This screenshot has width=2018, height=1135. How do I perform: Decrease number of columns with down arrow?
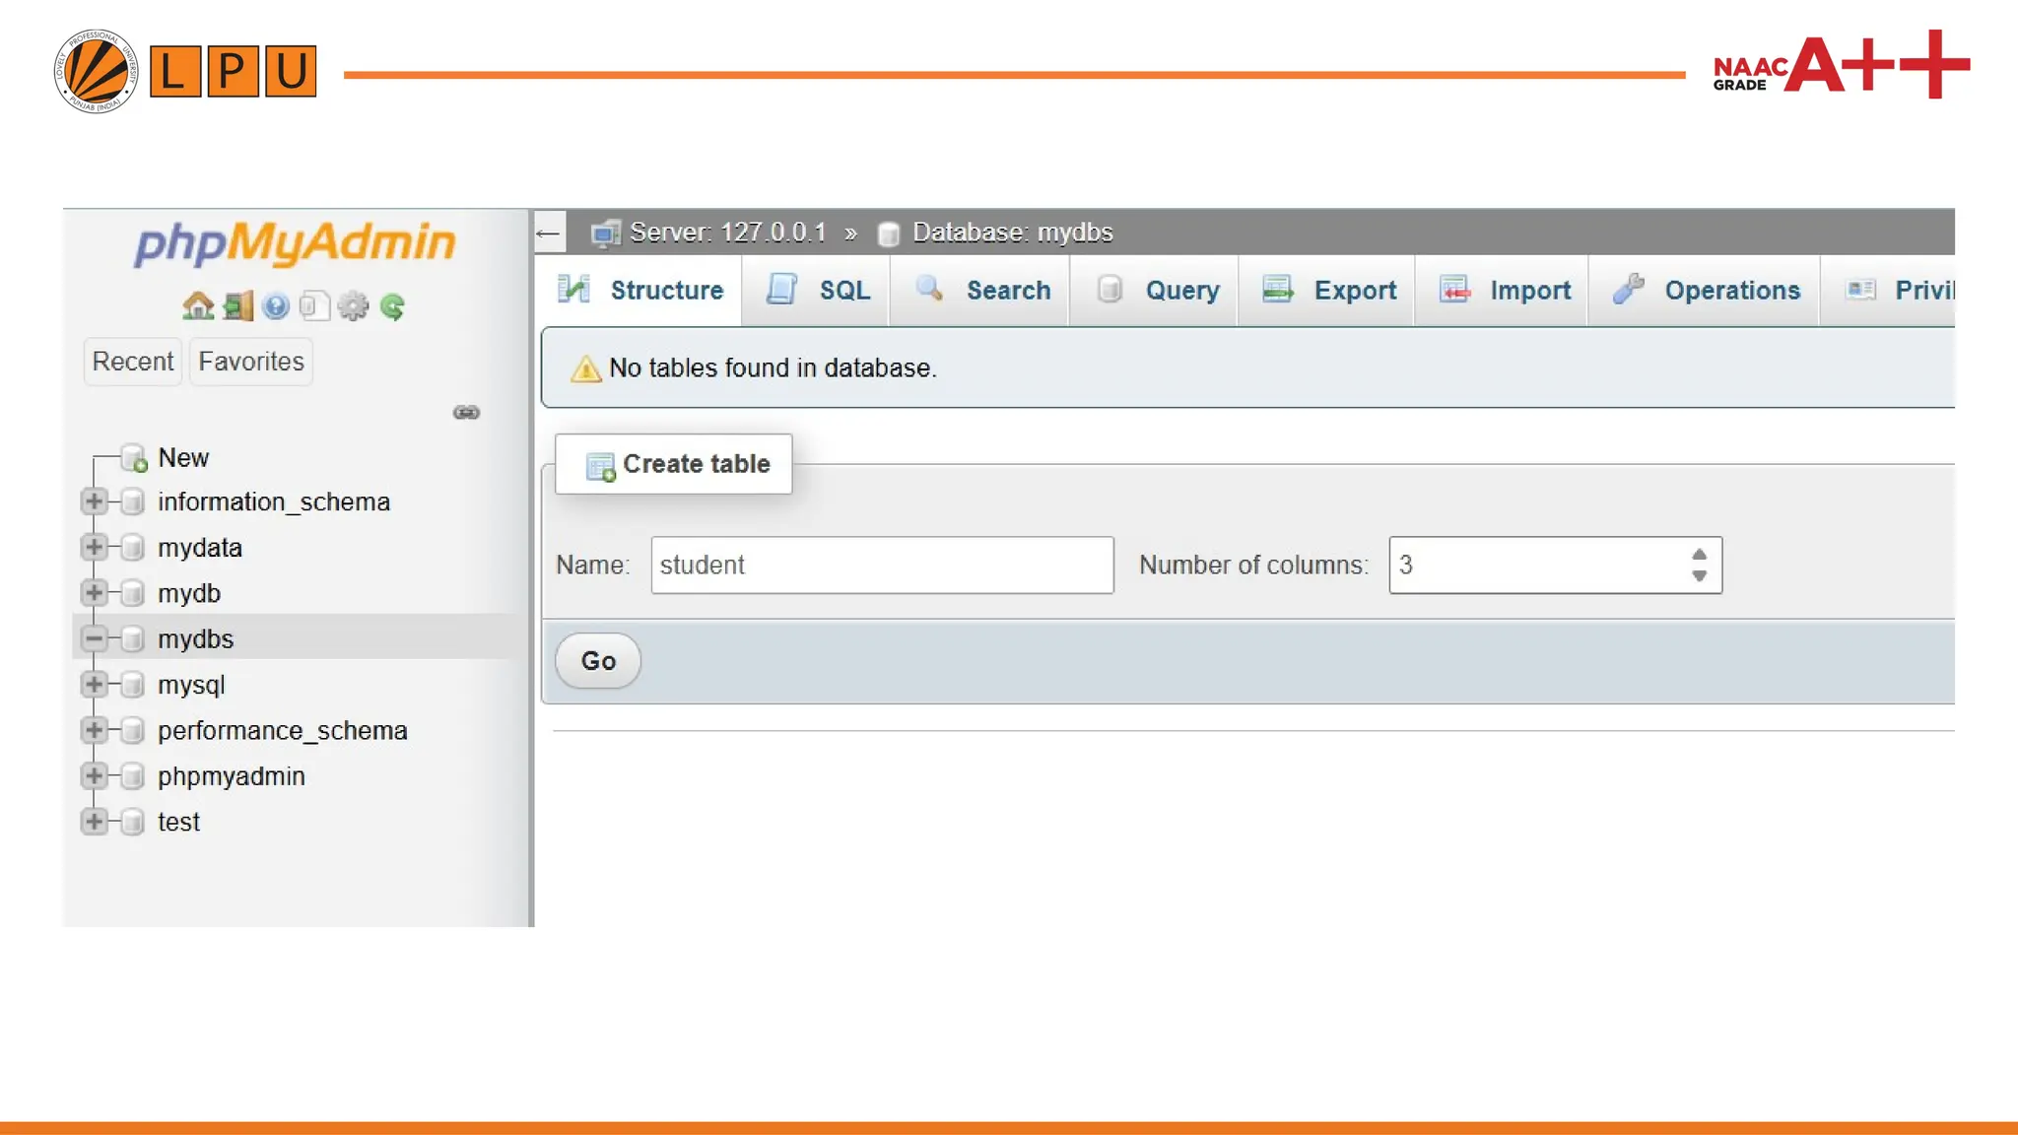tap(1699, 576)
